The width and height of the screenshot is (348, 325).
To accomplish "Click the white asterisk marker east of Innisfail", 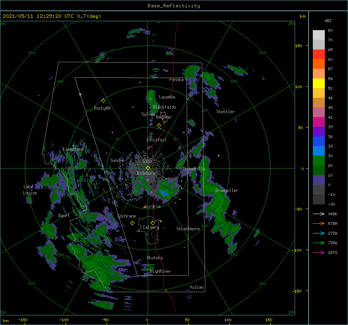I will pos(184,133).
